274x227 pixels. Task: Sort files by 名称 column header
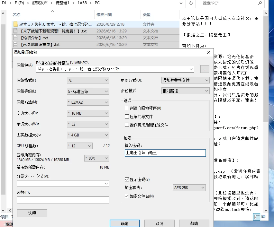pyautogui.click(x=16, y=15)
